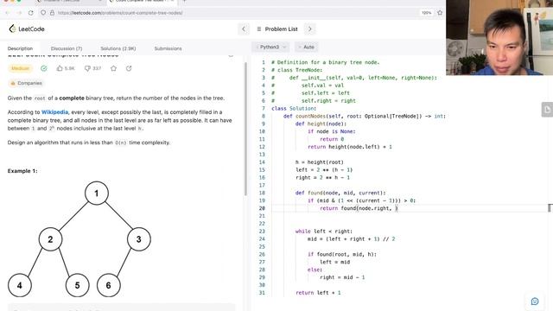The width and height of the screenshot is (553, 311).
Task: Go to the next problem arrow
Action: (x=310, y=29)
